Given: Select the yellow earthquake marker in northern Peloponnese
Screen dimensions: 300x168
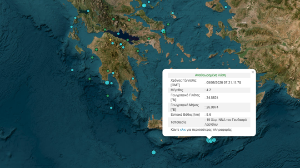Looking at the screenshot, I should pyautogui.click(x=110, y=40).
